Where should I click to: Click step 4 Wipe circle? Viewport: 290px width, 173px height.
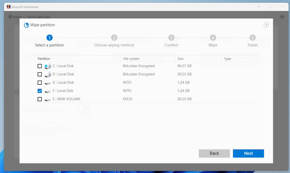(213, 38)
